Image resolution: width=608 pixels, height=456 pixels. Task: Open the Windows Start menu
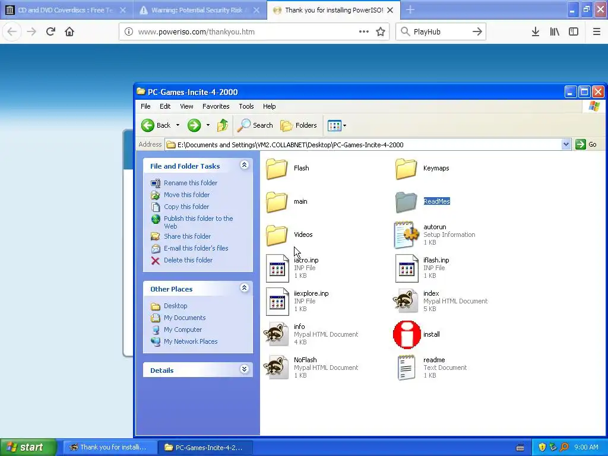click(28, 448)
